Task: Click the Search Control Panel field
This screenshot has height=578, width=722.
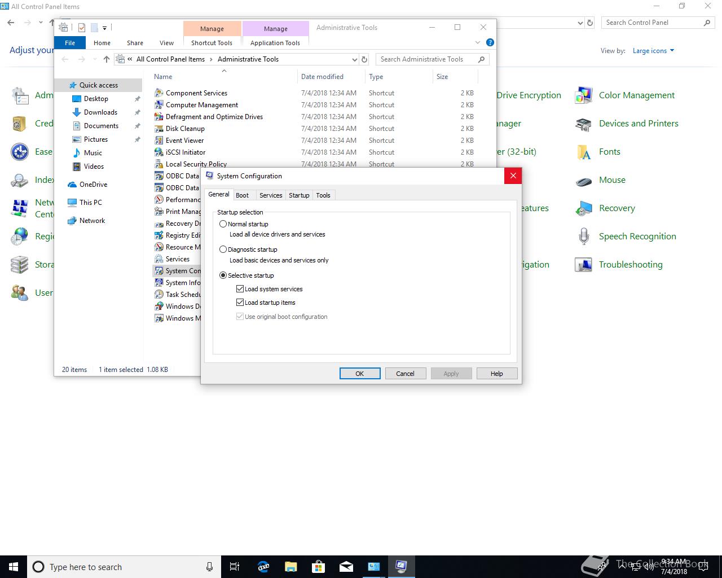Action: pos(658,23)
